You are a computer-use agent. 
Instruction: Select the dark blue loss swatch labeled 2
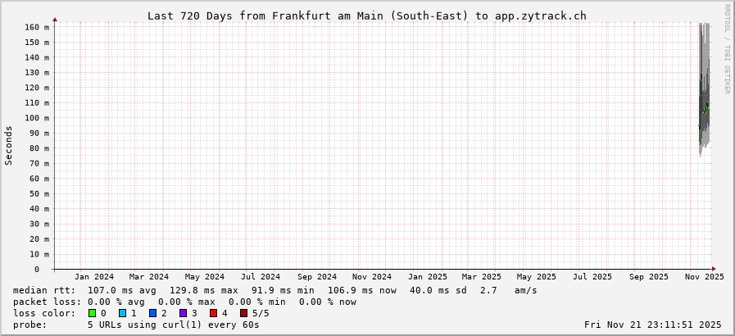pyautogui.click(x=152, y=313)
